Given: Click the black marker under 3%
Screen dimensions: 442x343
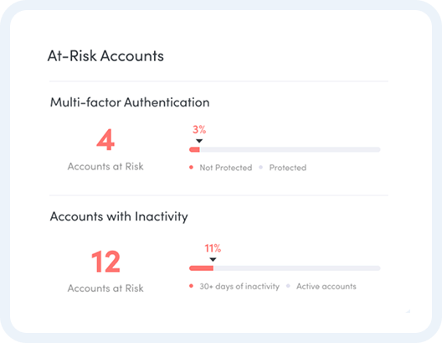Looking at the screenshot, I should [x=199, y=141].
